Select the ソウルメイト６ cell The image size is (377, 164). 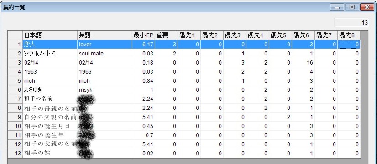[50, 54]
